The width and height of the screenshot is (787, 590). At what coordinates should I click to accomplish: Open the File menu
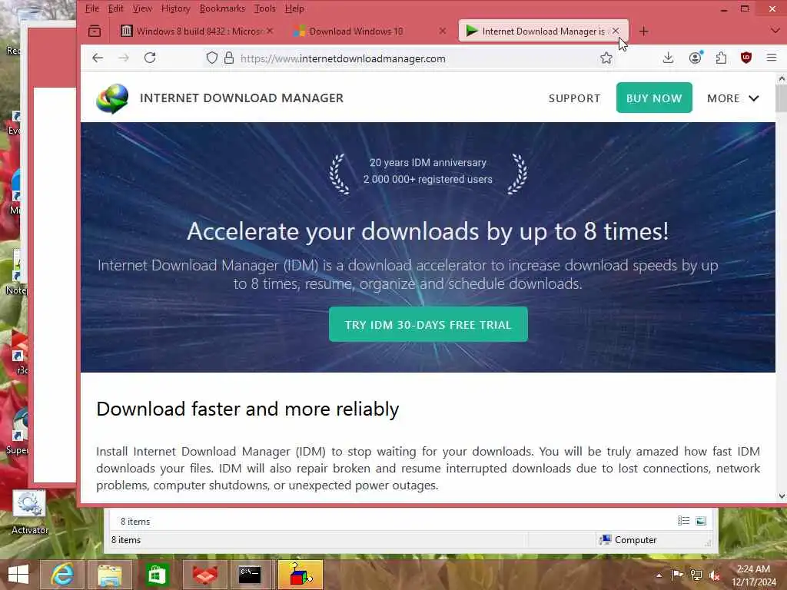(x=92, y=8)
